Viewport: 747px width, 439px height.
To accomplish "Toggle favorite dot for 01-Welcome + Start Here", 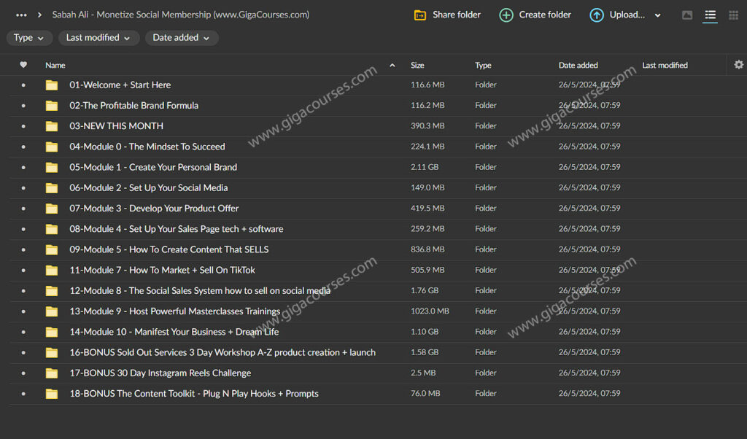I will pyautogui.click(x=23, y=85).
